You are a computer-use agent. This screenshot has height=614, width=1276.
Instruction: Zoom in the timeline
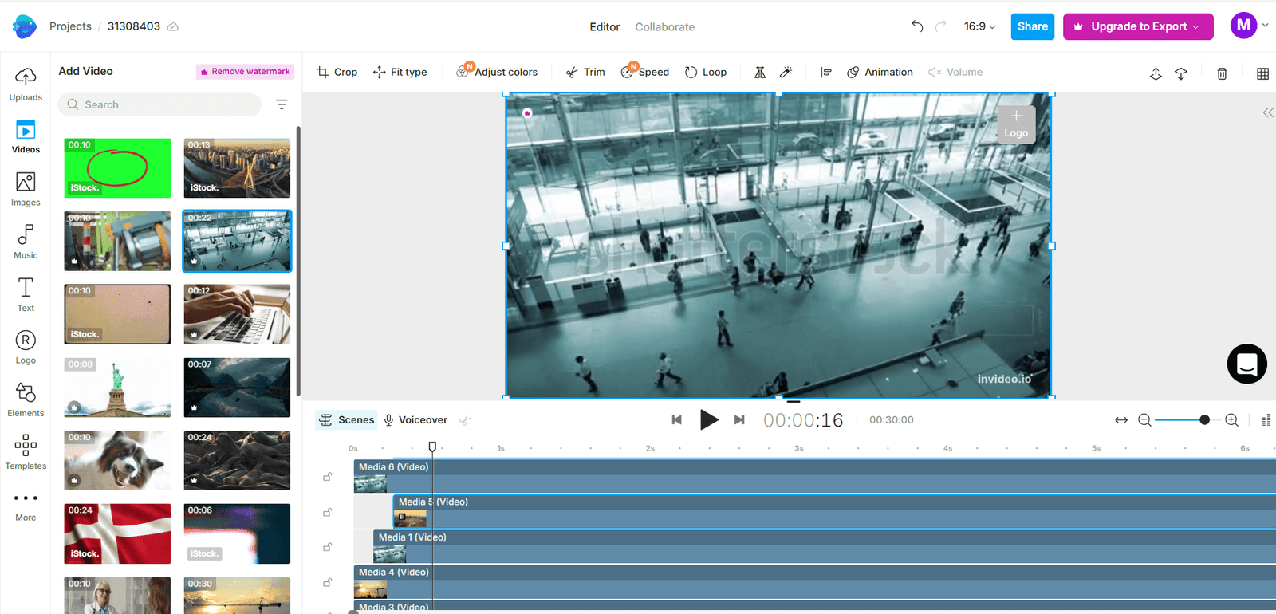tap(1231, 420)
